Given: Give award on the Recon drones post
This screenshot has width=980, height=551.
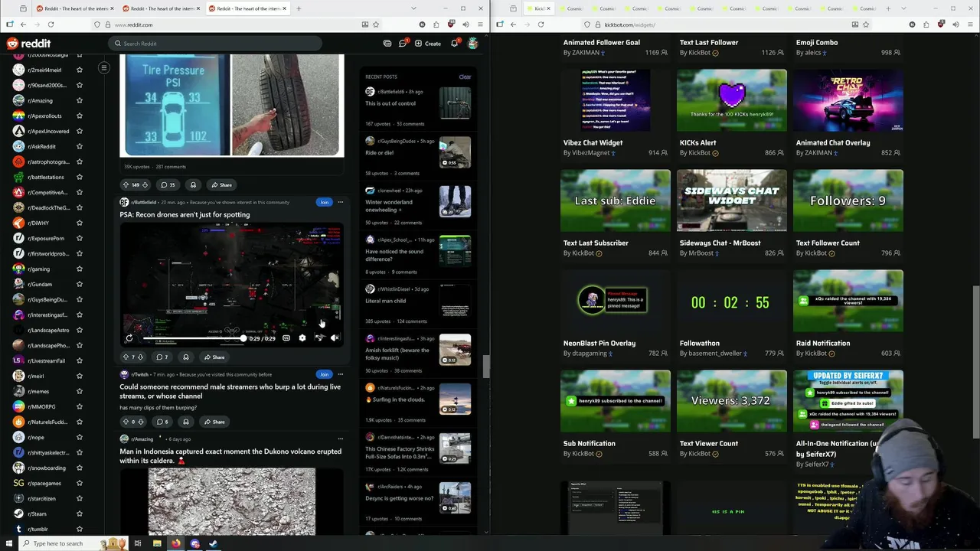Looking at the screenshot, I should [185, 357].
